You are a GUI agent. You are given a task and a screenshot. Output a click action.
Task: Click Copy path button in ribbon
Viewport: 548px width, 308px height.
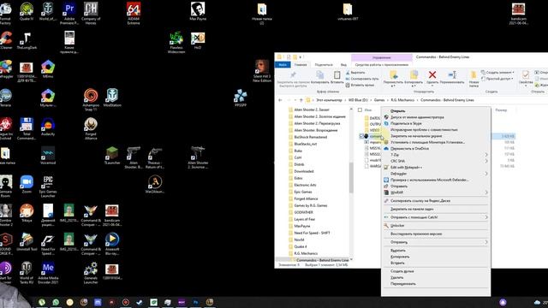click(x=362, y=79)
